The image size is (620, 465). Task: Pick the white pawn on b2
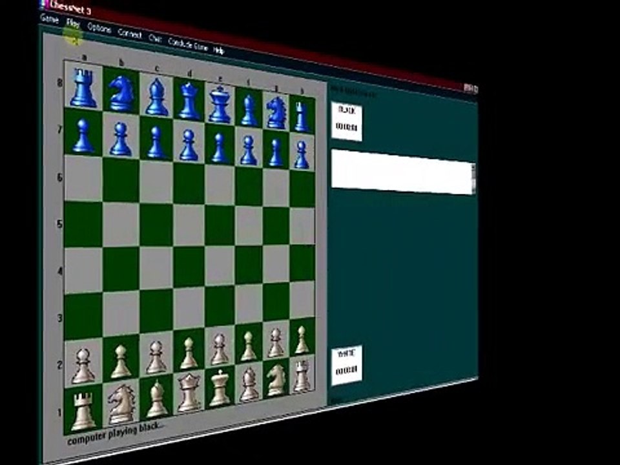coord(121,362)
